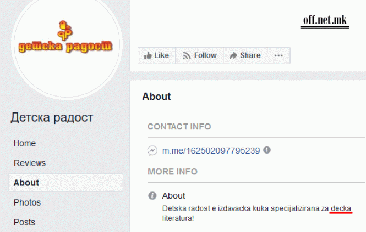Click the info icon after the Messenger link

267,150
